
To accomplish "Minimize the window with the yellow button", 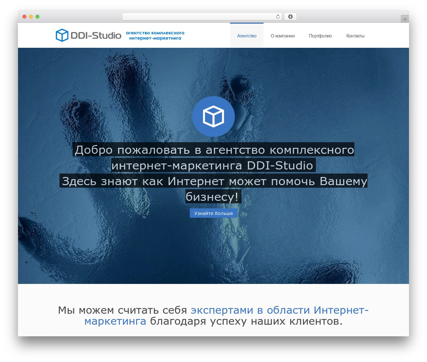I will click(31, 17).
